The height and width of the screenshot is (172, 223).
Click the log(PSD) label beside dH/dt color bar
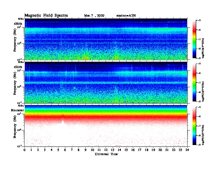coord(203,48)
